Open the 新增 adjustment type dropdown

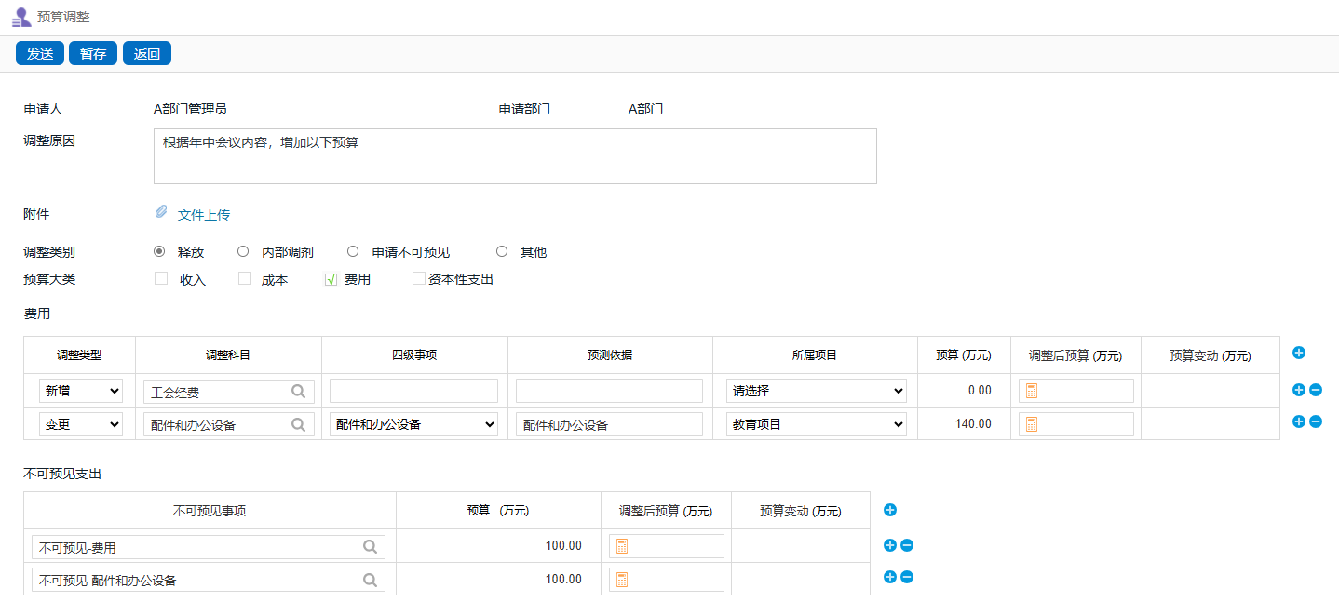pos(80,392)
